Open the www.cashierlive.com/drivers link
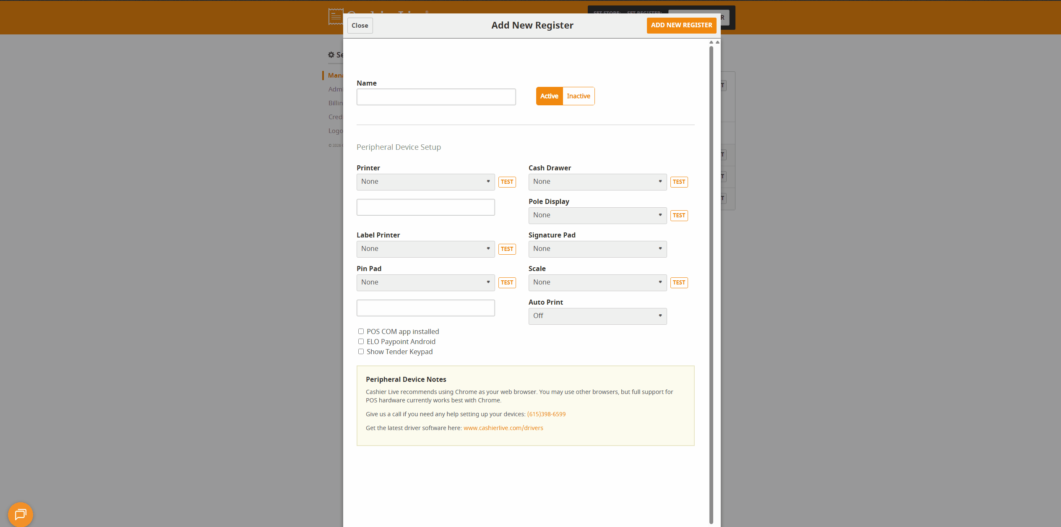Image resolution: width=1061 pixels, height=527 pixels. 503,428
